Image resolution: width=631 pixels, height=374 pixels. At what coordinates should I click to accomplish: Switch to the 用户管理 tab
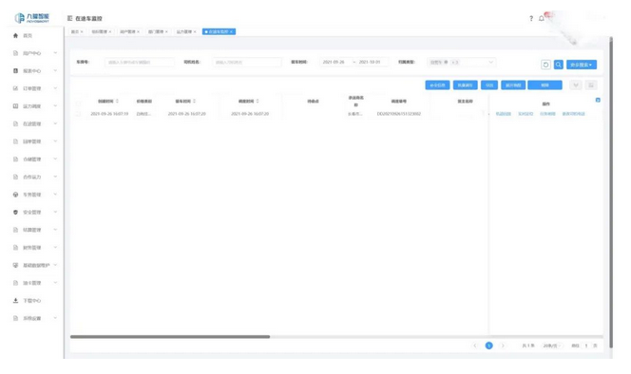pos(129,31)
